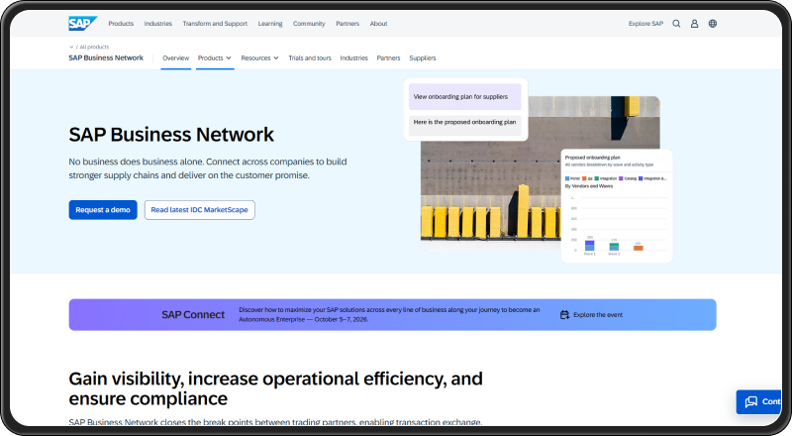Select the Overview tab
792x436 pixels.
(x=176, y=58)
